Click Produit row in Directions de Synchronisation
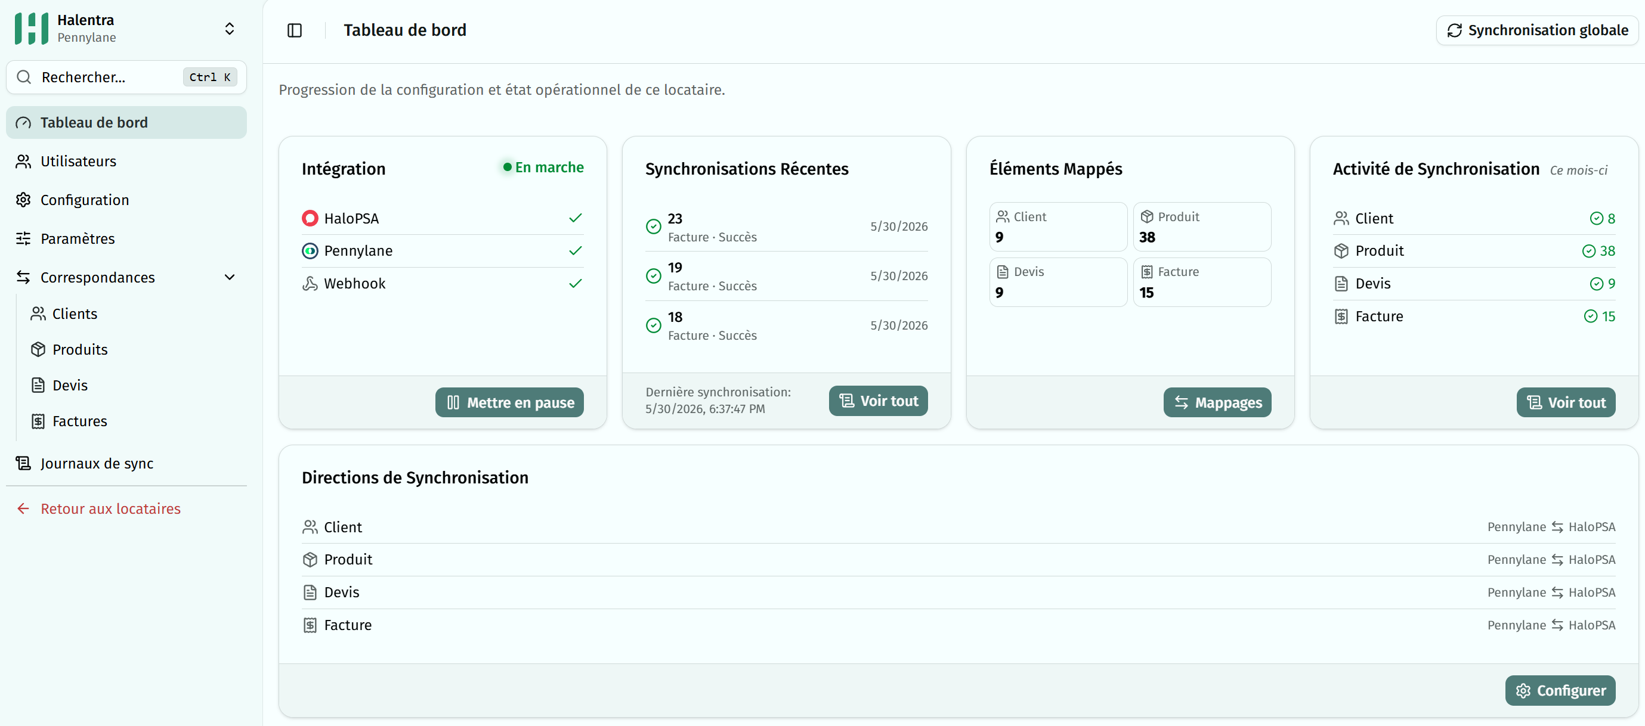Screen dimensions: 1645x726 tap(958, 560)
